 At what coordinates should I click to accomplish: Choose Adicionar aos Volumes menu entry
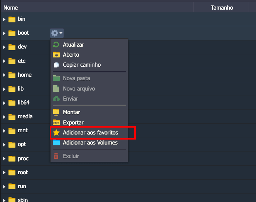(90, 143)
